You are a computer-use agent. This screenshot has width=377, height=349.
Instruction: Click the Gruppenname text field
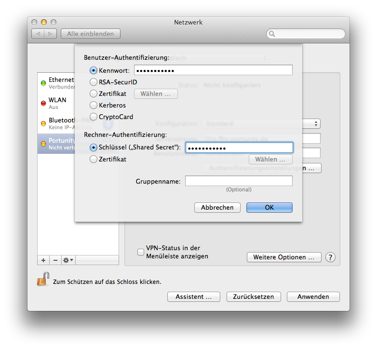[239, 181]
